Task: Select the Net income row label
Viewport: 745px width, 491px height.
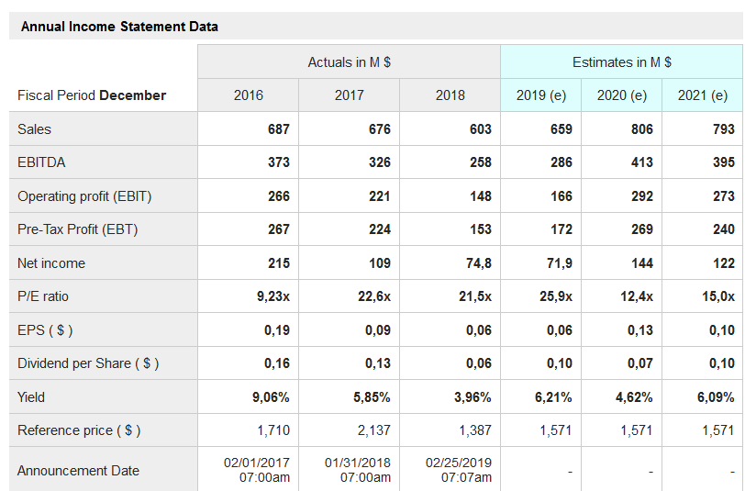Action: pyautogui.click(x=51, y=263)
